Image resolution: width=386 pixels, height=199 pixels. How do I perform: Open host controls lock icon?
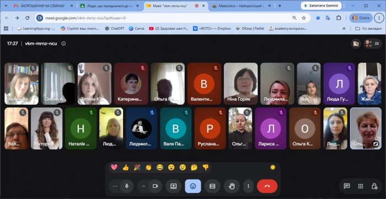coord(374,186)
